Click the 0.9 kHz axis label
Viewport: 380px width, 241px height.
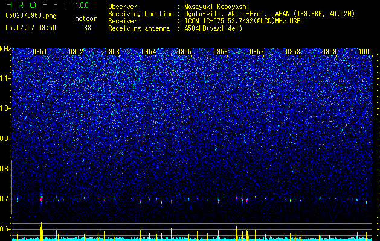pyautogui.click(x=5, y=139)
